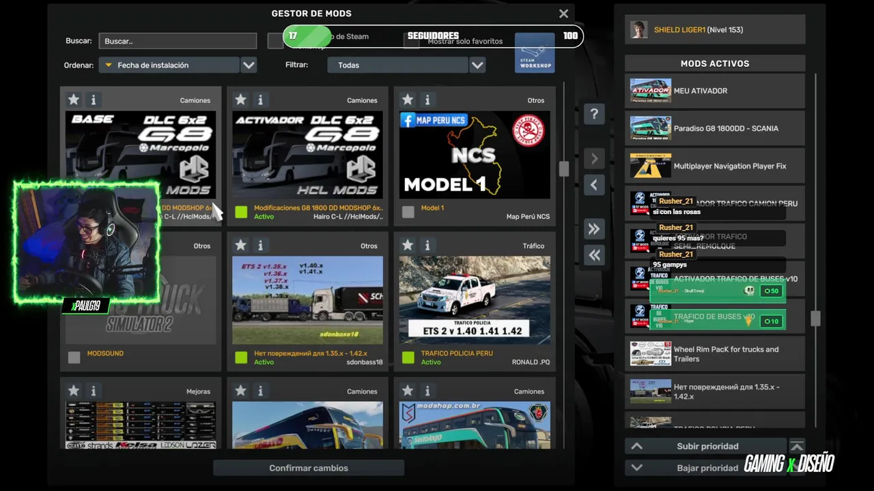Select the Map Peru NCS thumbnail
Screen dimensions: 874x491
pos(475,155)
